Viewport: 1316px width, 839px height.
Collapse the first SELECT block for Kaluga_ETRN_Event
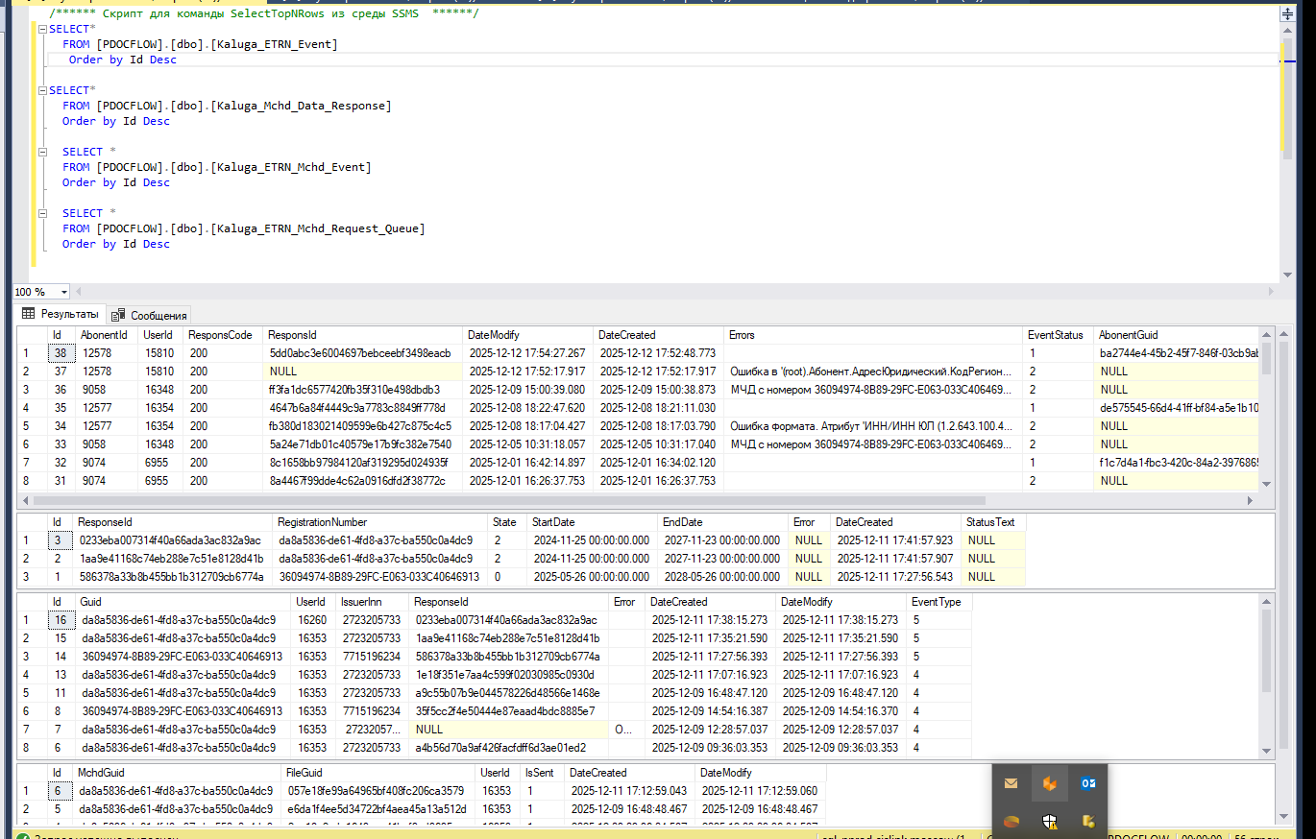42,29
